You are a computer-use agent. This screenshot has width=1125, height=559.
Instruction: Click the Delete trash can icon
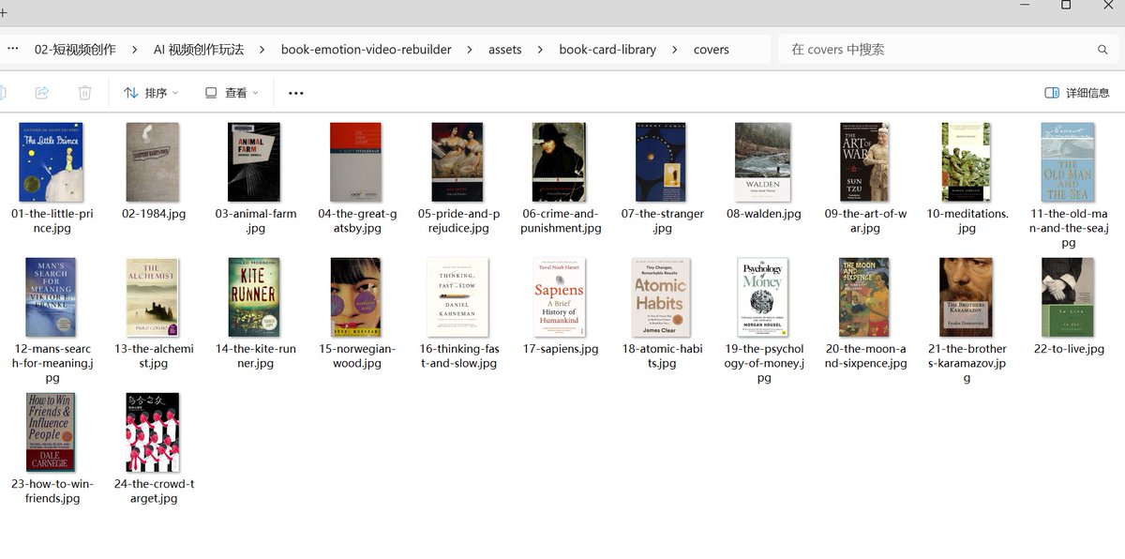point(84,93)
